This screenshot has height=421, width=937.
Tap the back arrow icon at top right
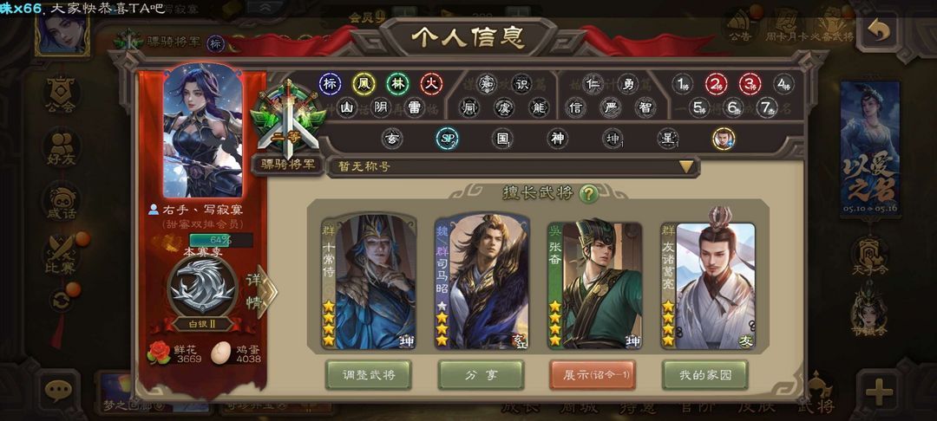tap(878, 31)
